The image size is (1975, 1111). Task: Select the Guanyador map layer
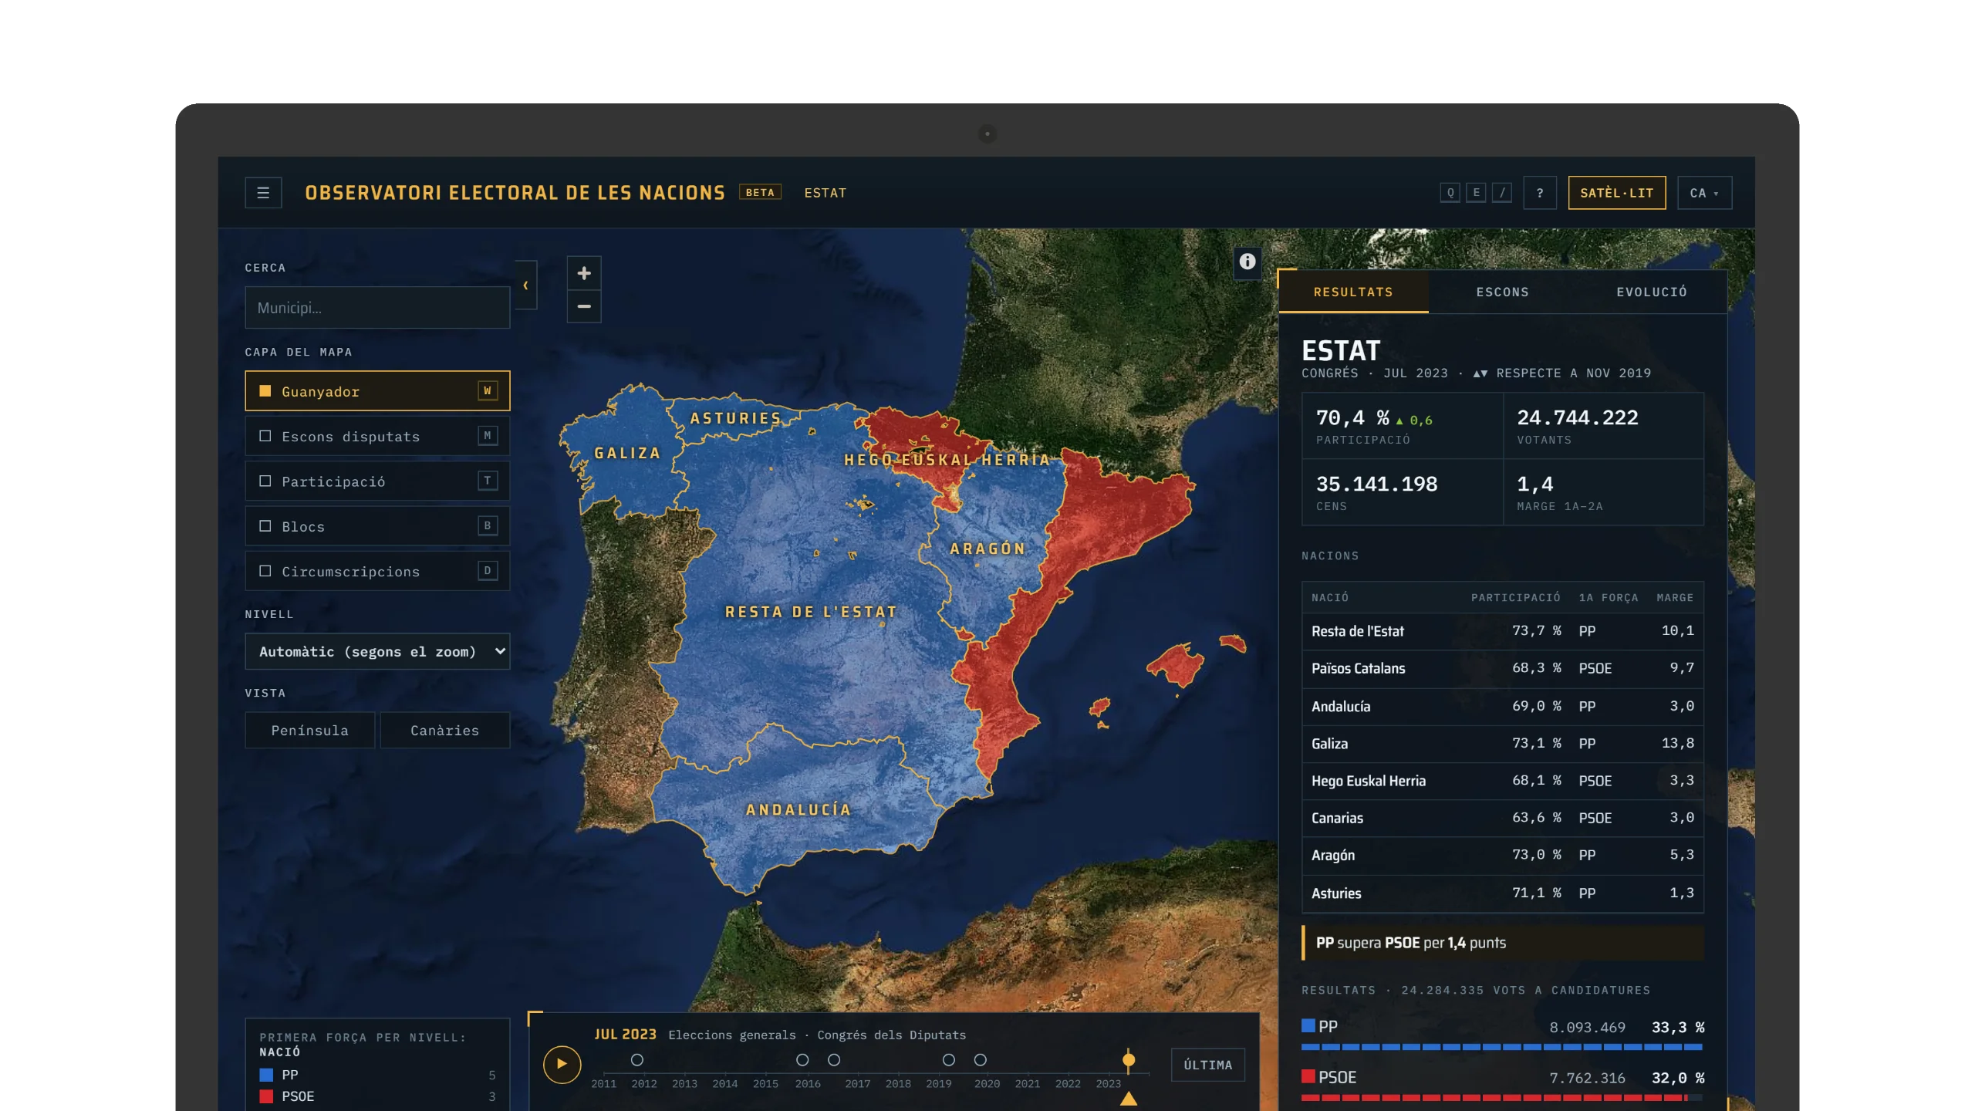pyautogui.click(x=377, y=391)
